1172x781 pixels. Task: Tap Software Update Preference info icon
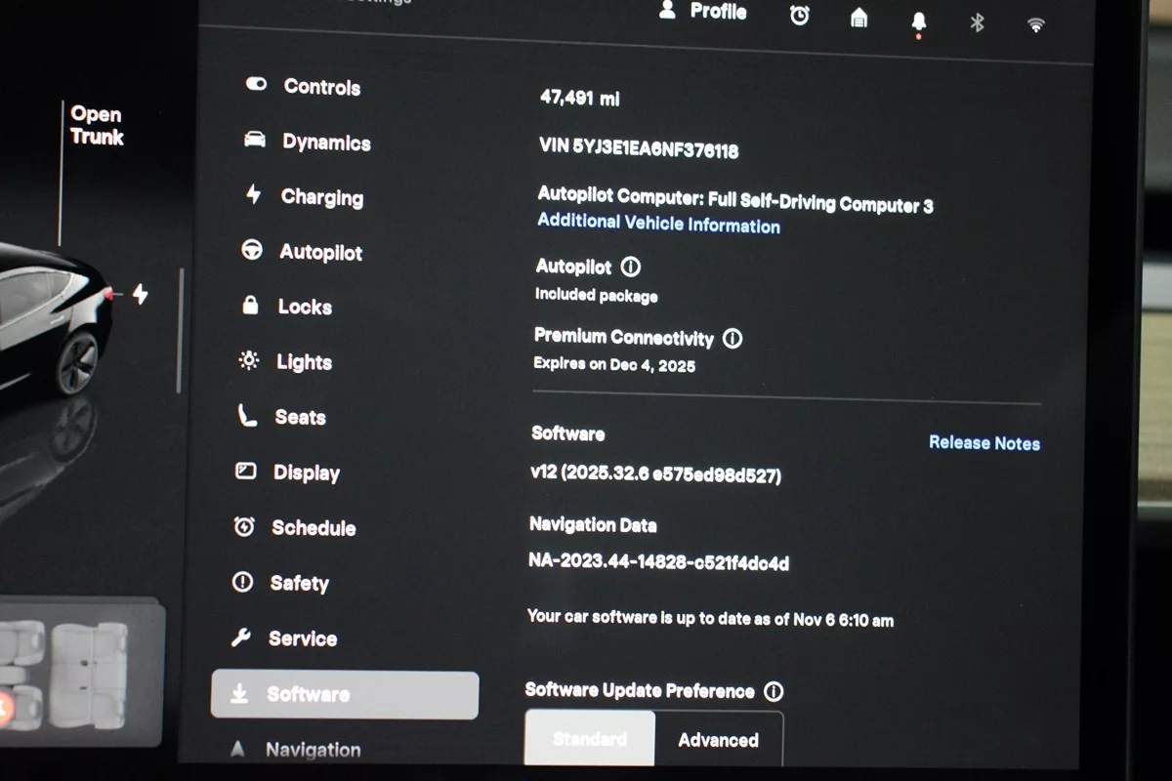coord(774,692)
